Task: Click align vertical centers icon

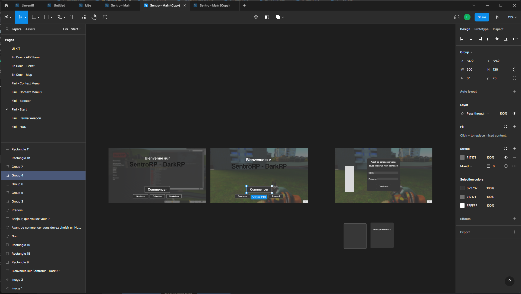Action: coord(497,39)
